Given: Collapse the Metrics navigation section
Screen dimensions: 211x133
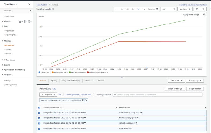Looking at the screenshot, I should [x=3, y=41].
